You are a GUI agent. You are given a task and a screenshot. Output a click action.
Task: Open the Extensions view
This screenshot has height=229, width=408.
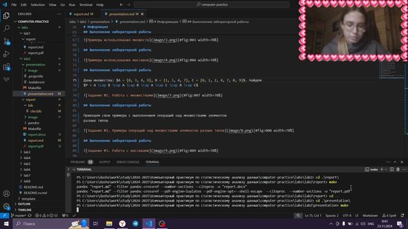pyautogui.click(x=6, y=67)
